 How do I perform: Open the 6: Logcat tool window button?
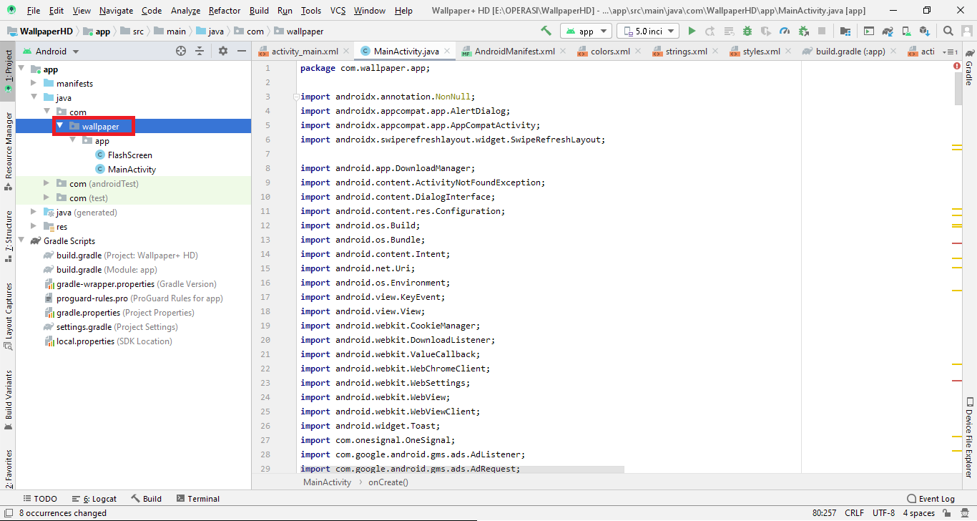coord(94,499)
